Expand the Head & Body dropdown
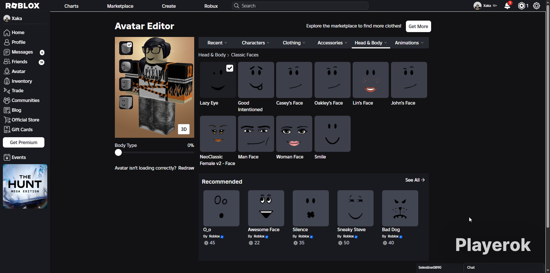Viewport: 550px width, 273px height. pyautogui.click(x=371, y=43)
